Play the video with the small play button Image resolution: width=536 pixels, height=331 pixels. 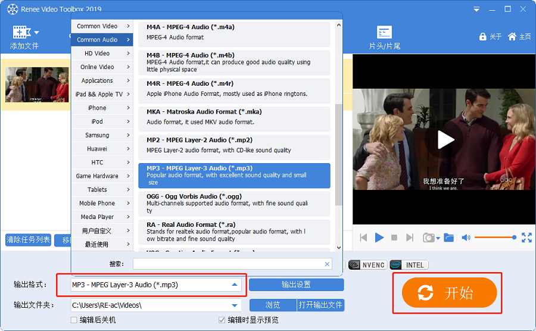pos(379,238)
